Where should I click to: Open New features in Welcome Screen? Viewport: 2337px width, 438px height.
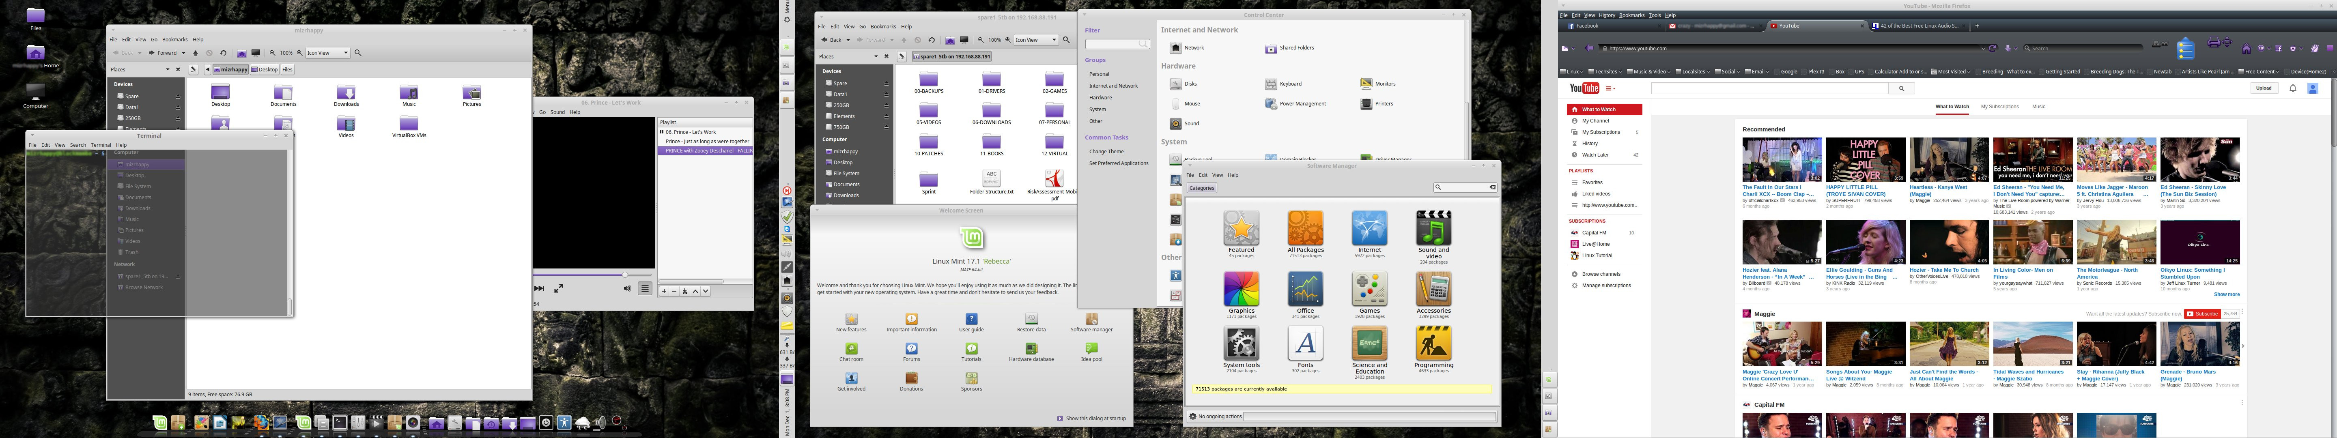(851, 323)
